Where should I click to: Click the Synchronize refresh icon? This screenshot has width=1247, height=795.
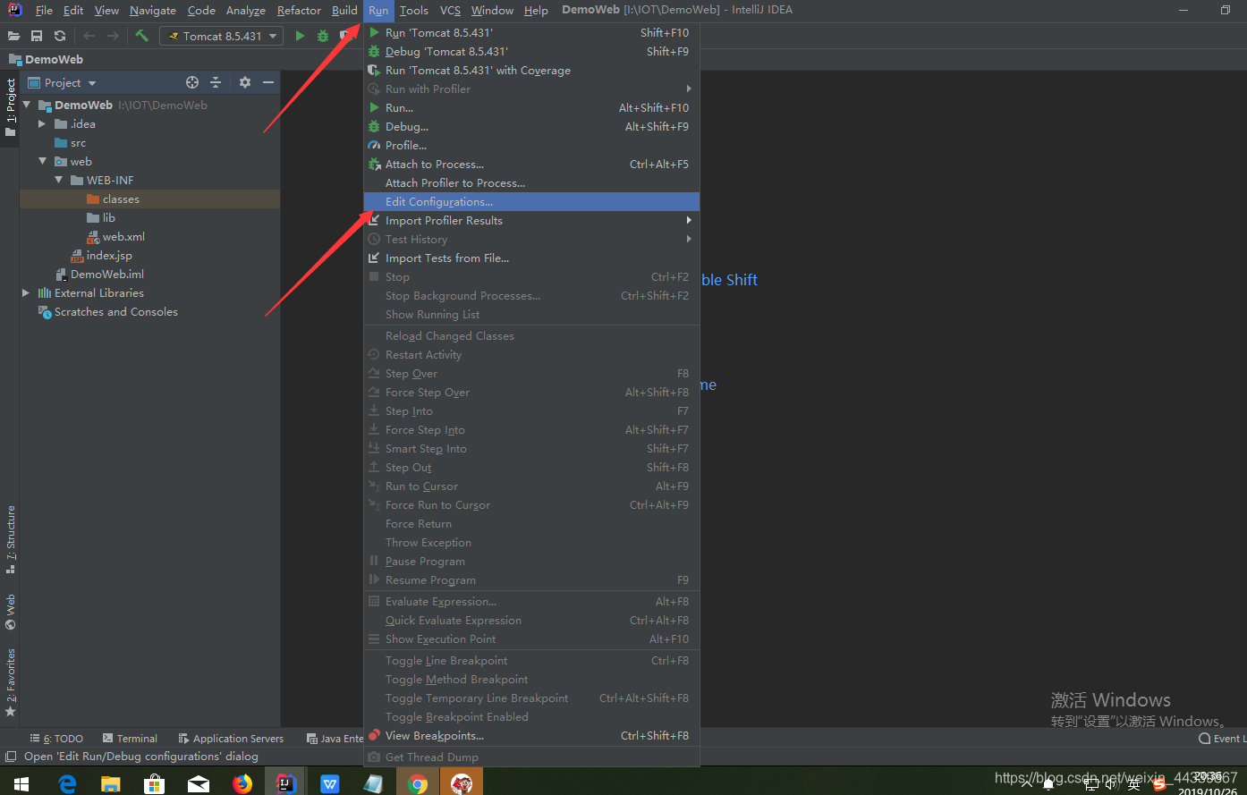(60, 36)
